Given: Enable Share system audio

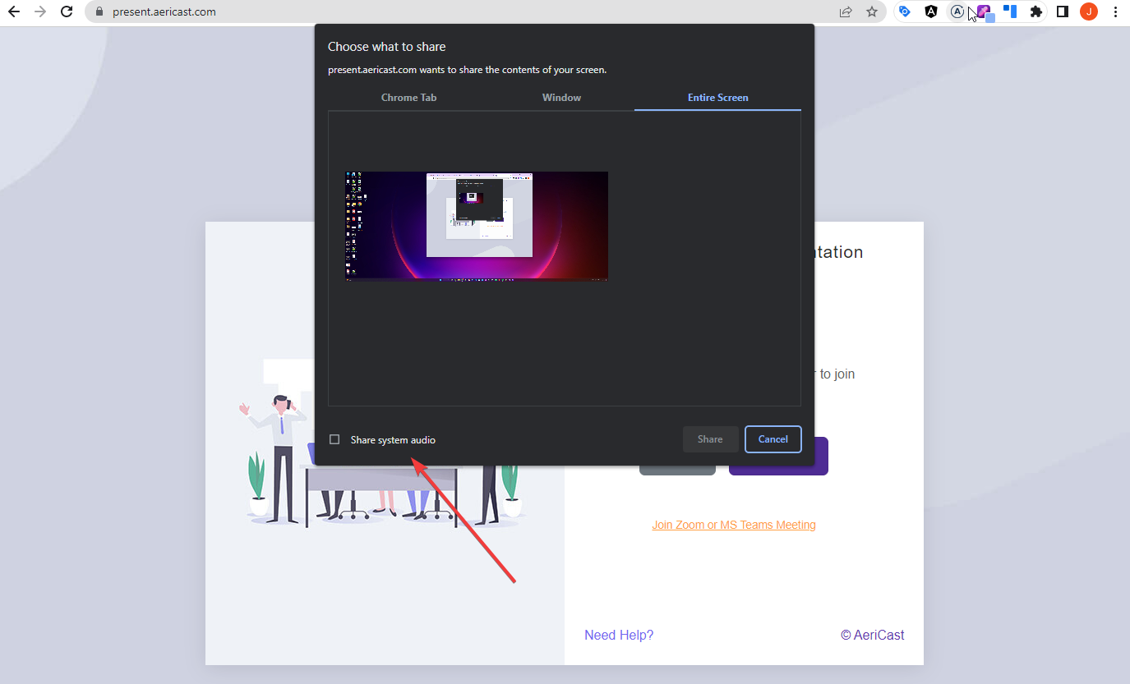Looking at the screenshot, I should tap(334, 438).
